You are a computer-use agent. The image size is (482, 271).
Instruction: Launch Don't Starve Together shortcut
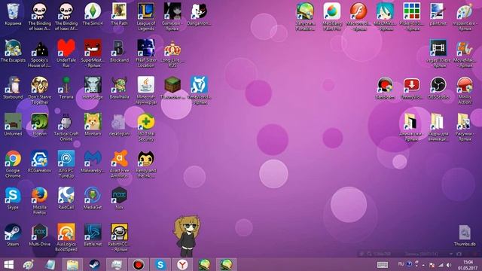(40, 90)
